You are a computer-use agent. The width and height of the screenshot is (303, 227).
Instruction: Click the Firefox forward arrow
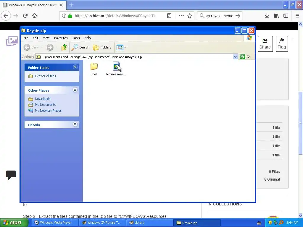coord(16,16)
